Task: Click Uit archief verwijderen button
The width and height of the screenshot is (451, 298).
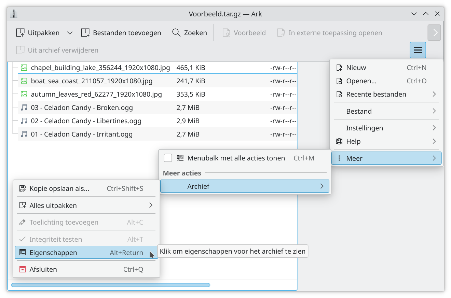Action: pyautogui.click(x=57, y=50)
